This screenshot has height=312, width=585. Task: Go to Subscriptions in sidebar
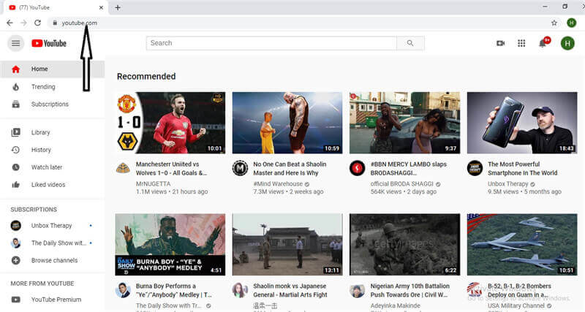tap(49, 104)
